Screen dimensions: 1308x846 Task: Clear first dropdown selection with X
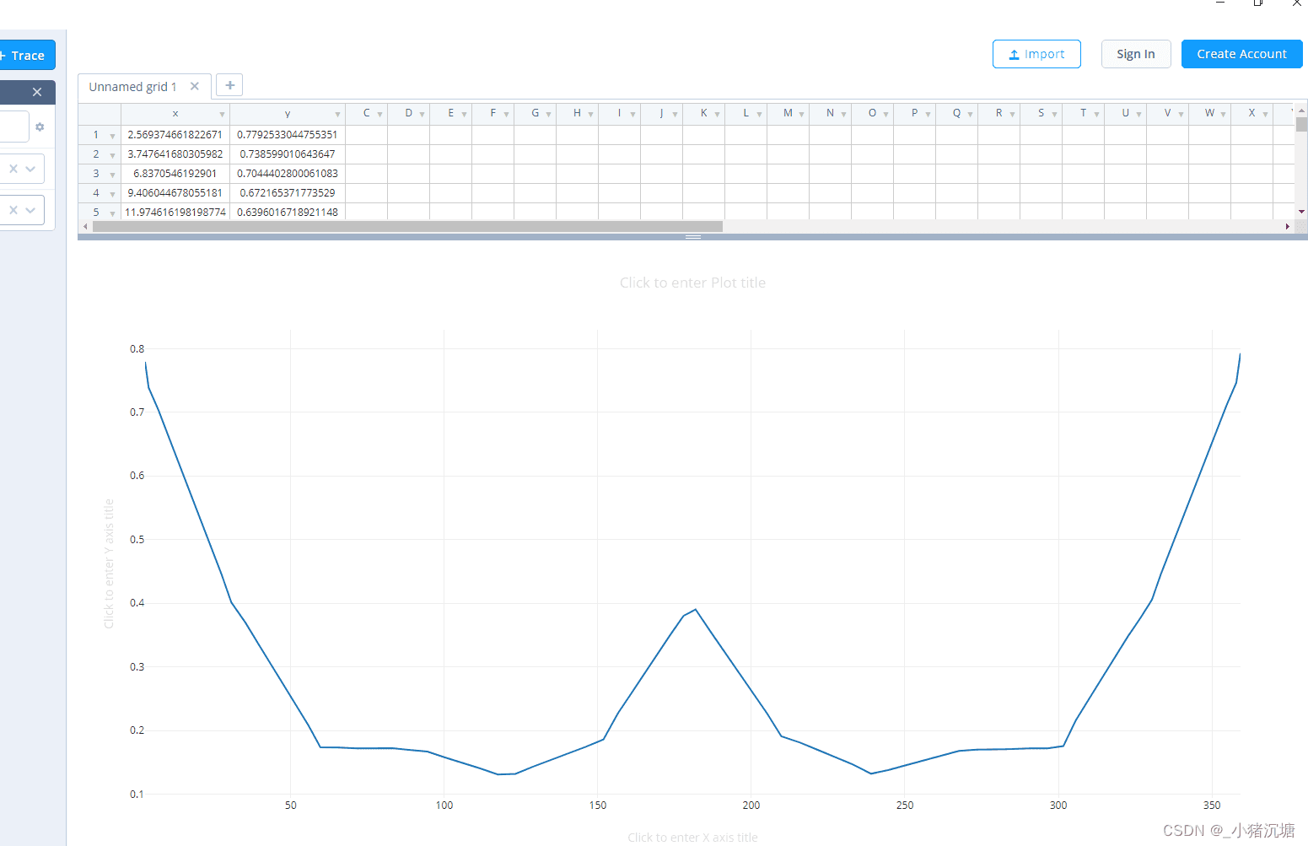[13, 169]
